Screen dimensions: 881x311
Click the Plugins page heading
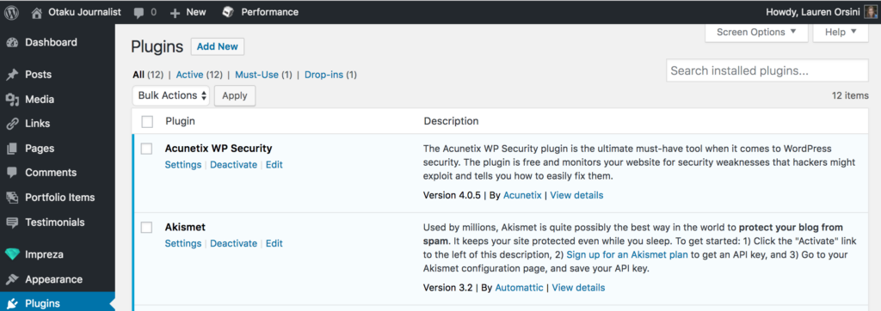point(157,47)
